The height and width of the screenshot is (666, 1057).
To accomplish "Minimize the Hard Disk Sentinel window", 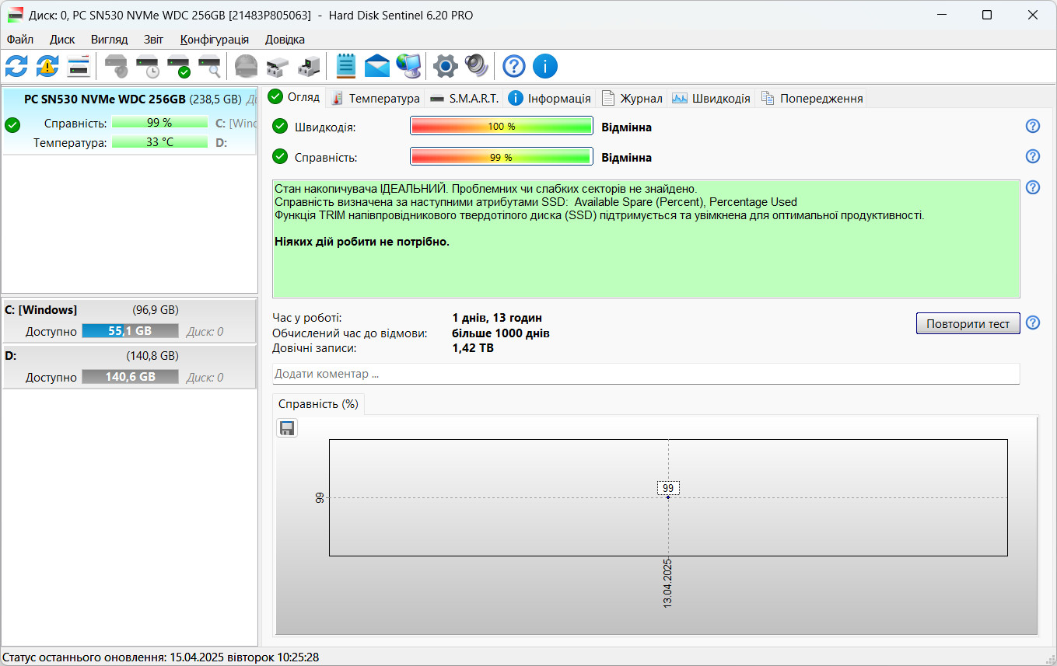I will [x=941, y=15].
